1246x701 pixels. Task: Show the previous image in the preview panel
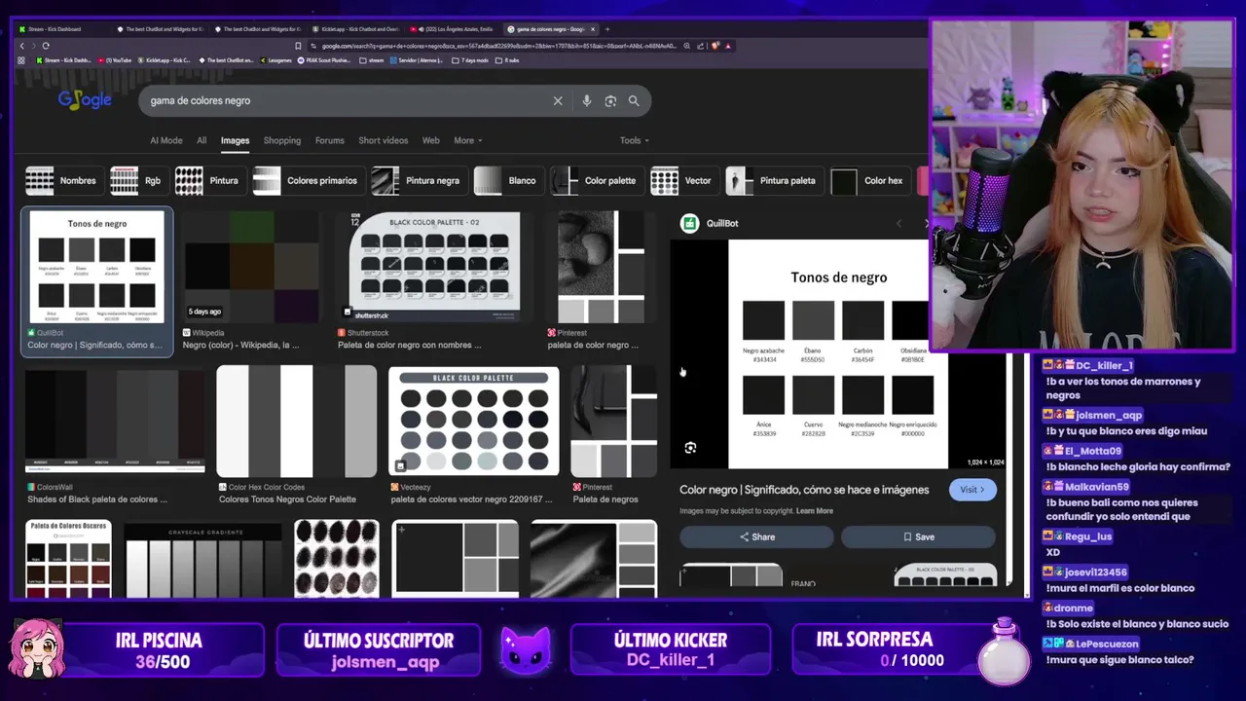tap(898, 223)
